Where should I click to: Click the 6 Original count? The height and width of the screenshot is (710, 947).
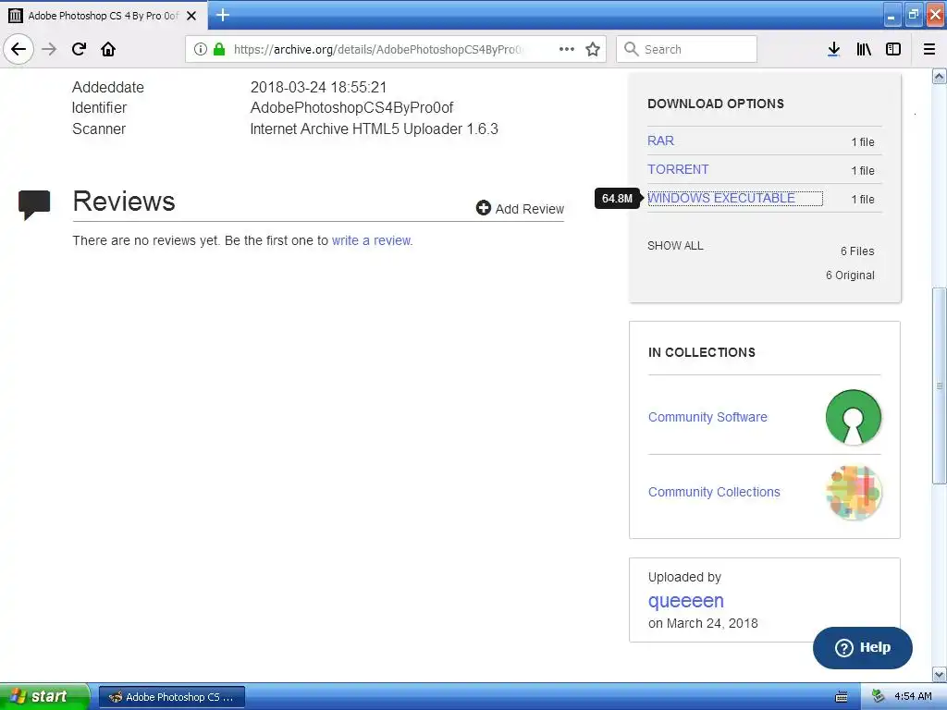point(850,275)
